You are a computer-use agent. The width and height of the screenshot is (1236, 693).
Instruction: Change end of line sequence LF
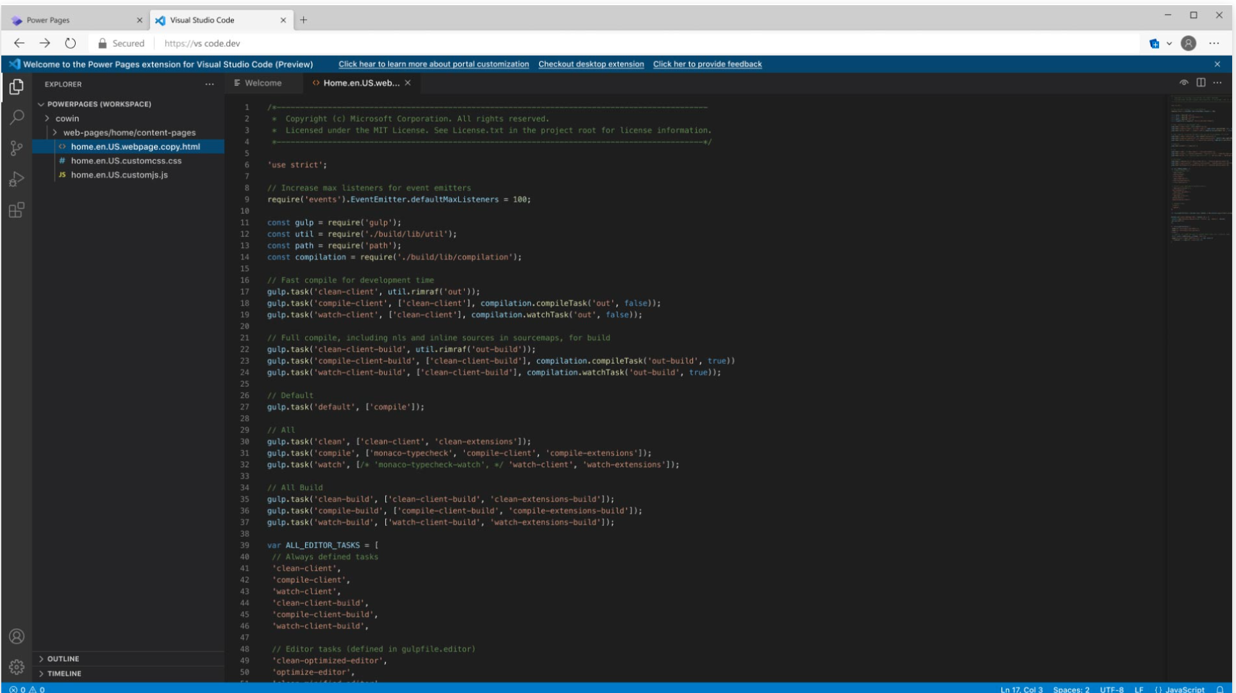[x=1139, y=689]
